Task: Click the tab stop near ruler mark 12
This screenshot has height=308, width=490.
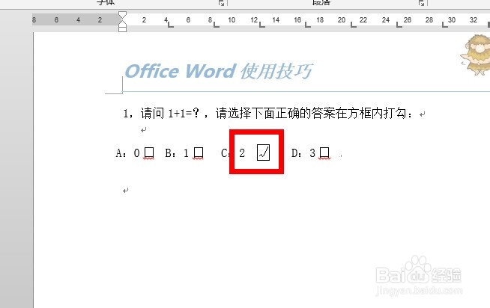Action: (x=262, y=25)
